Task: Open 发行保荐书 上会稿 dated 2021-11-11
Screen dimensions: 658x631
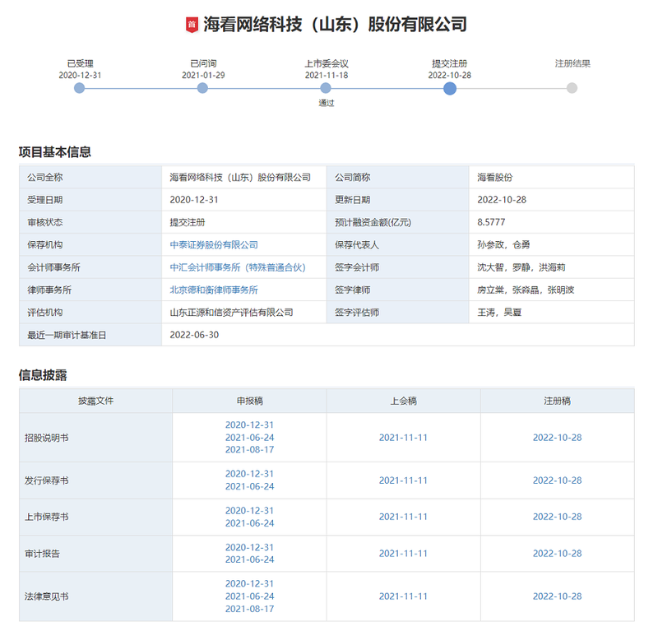Action: 403,480
